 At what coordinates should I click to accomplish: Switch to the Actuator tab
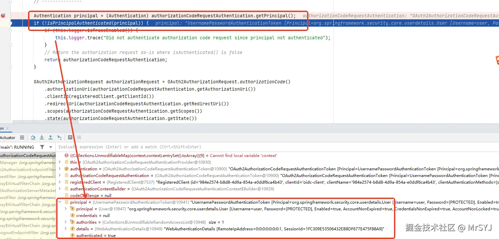(7, 137)
